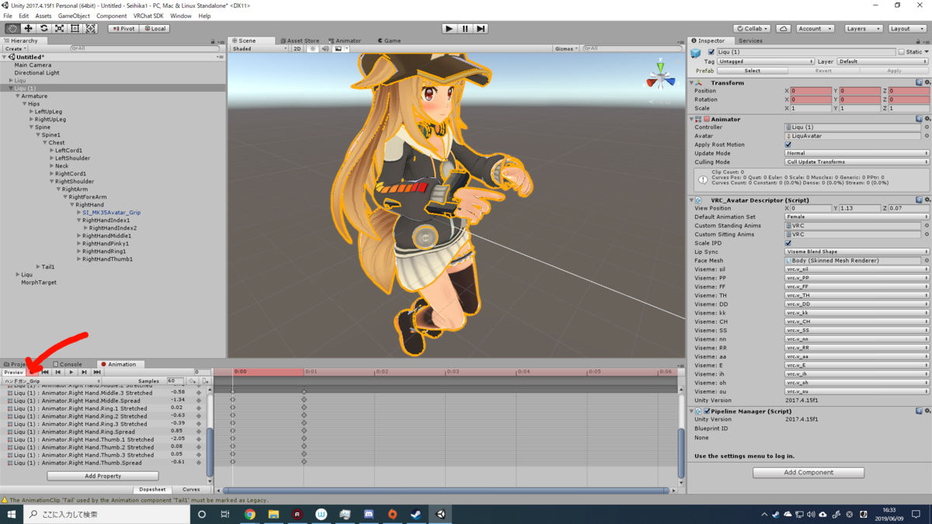
Task: Open the Account dropdown button
Action: (x=814, y=29)
